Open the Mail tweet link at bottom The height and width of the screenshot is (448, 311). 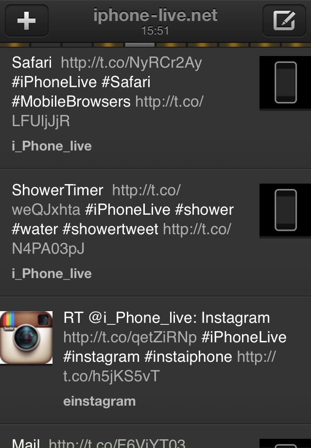(117, 444)
